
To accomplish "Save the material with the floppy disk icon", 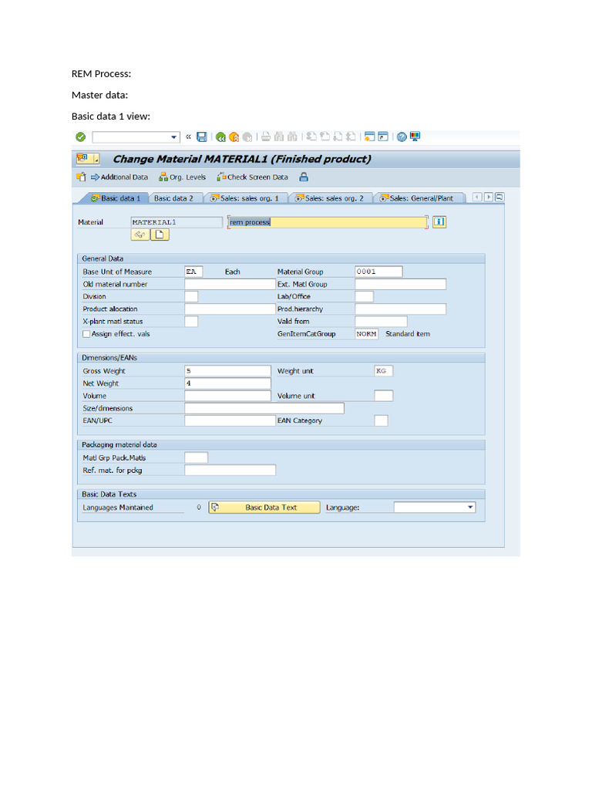I will point(202,137).
